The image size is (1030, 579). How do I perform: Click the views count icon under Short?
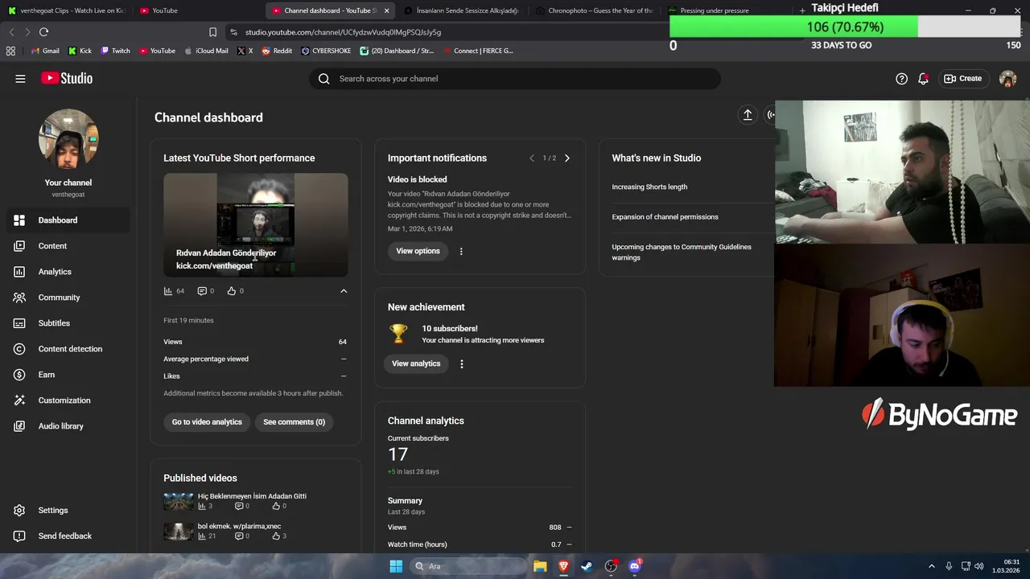pyautogui.click(x=168, y=291)
